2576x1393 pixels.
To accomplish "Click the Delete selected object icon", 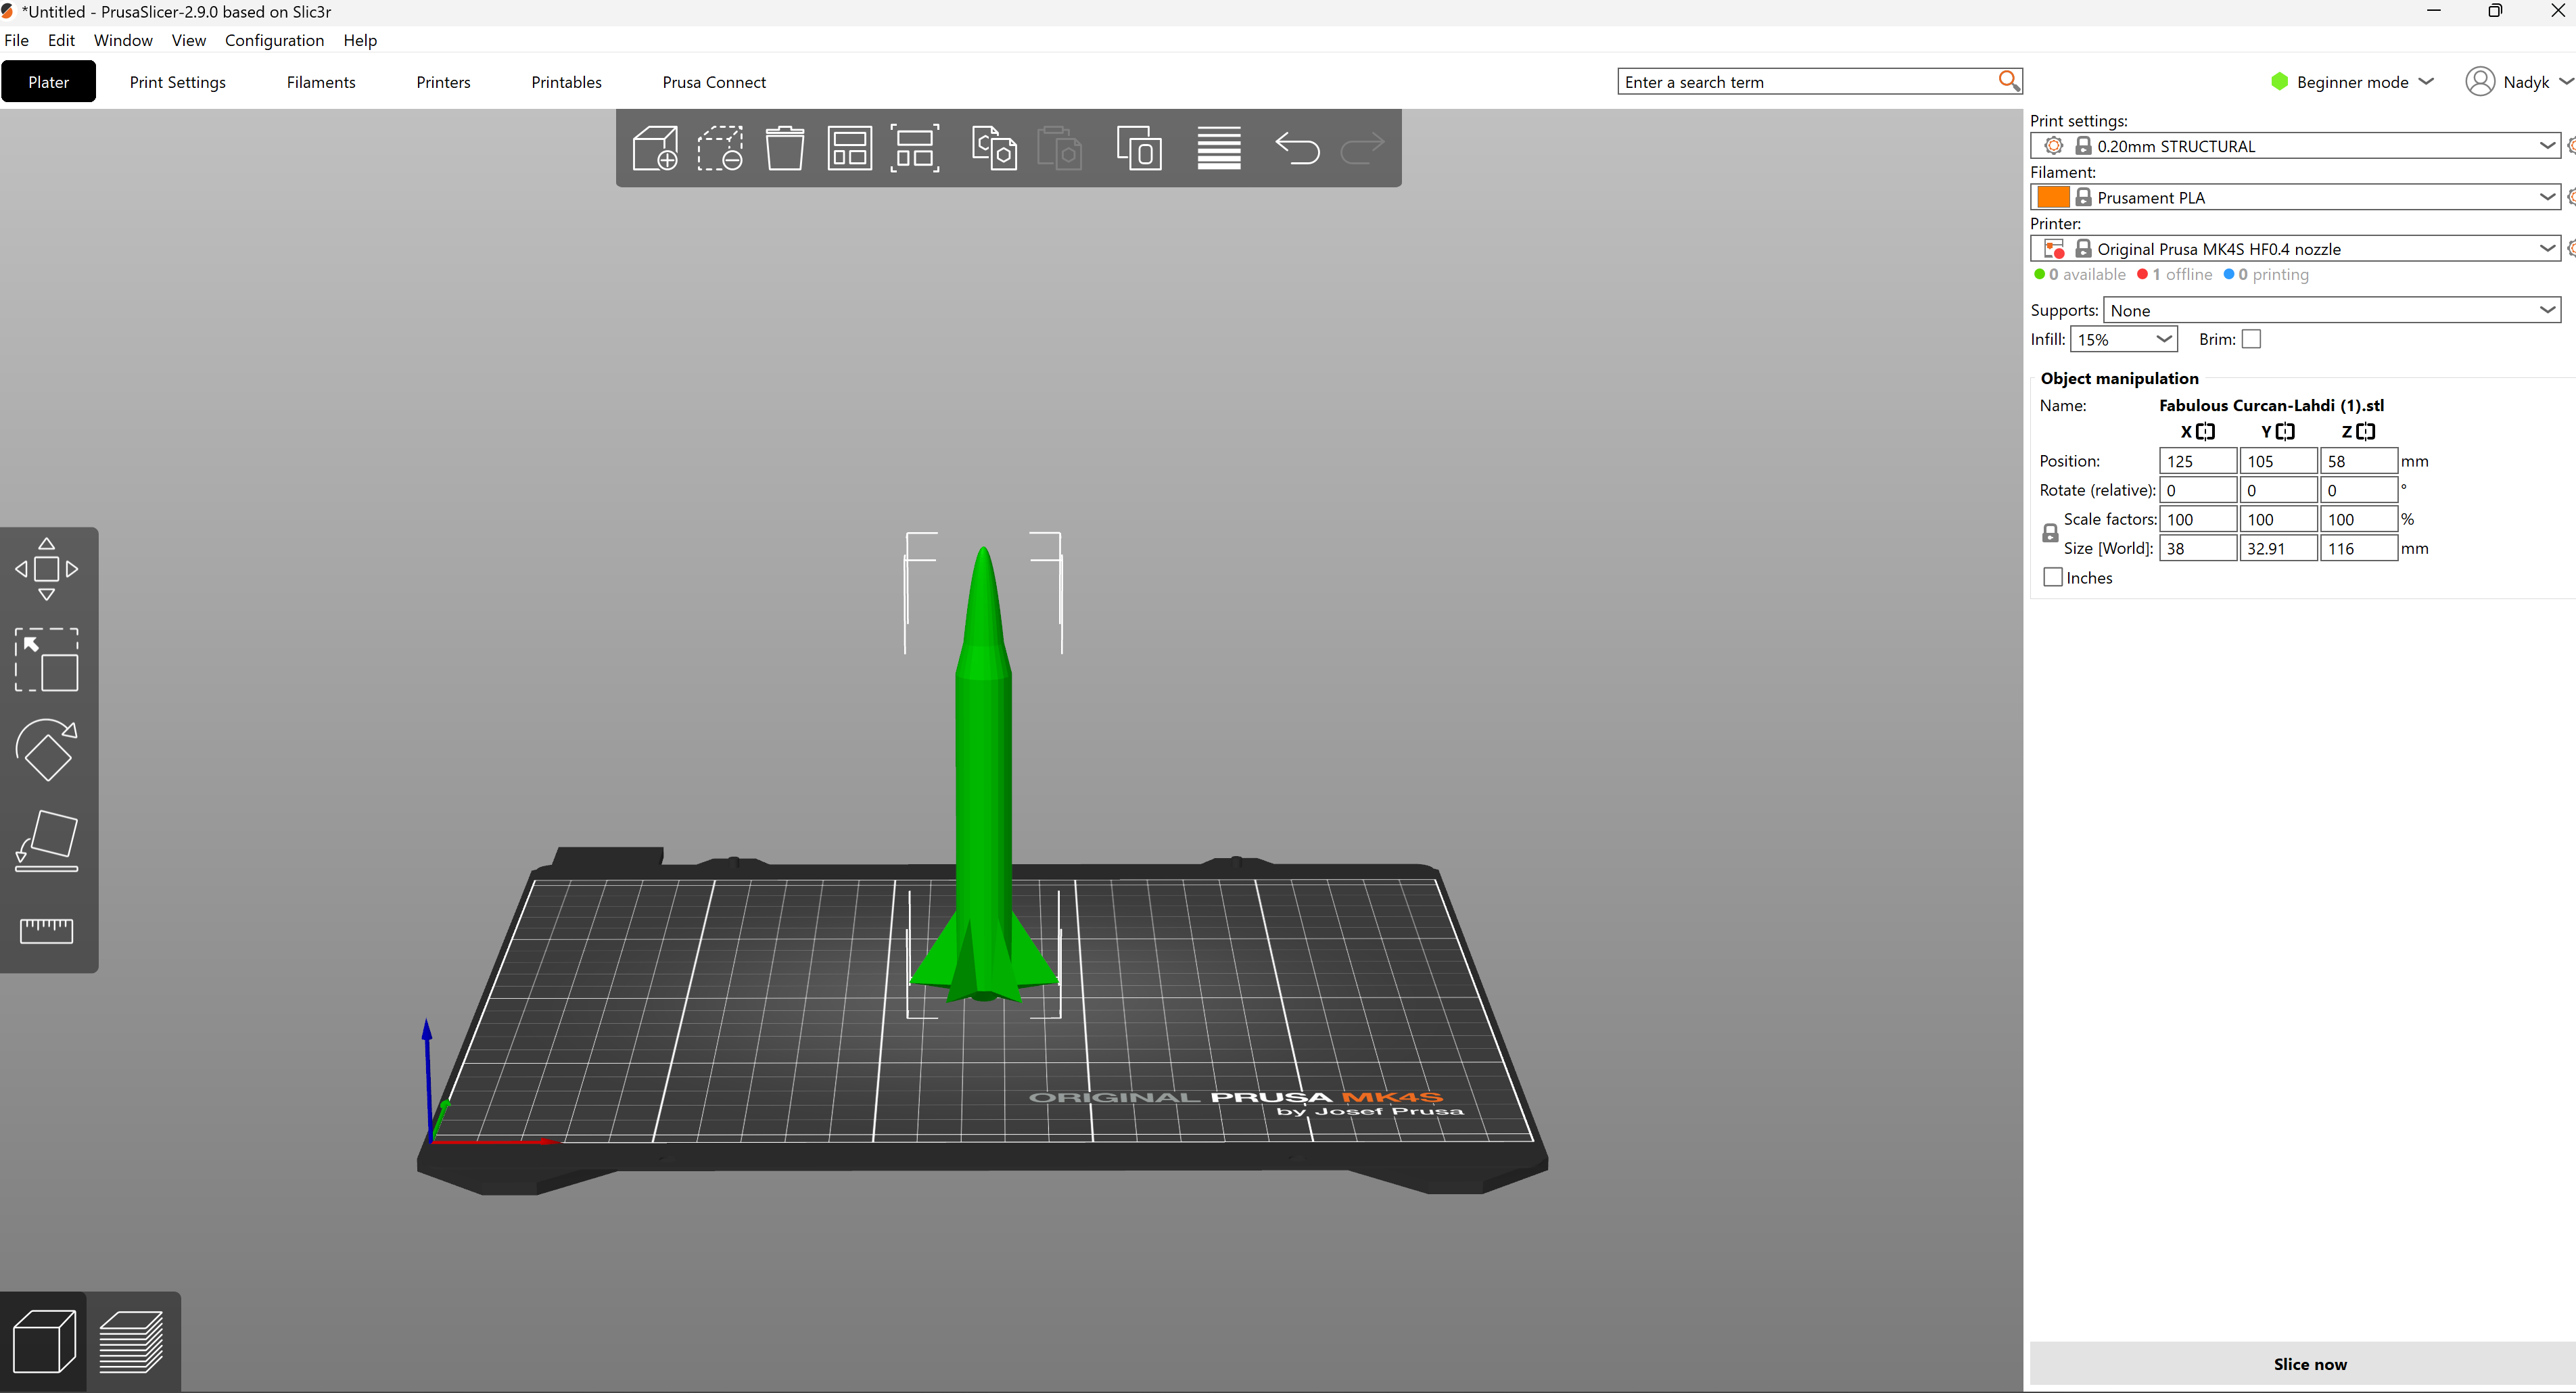I will 720,148.
